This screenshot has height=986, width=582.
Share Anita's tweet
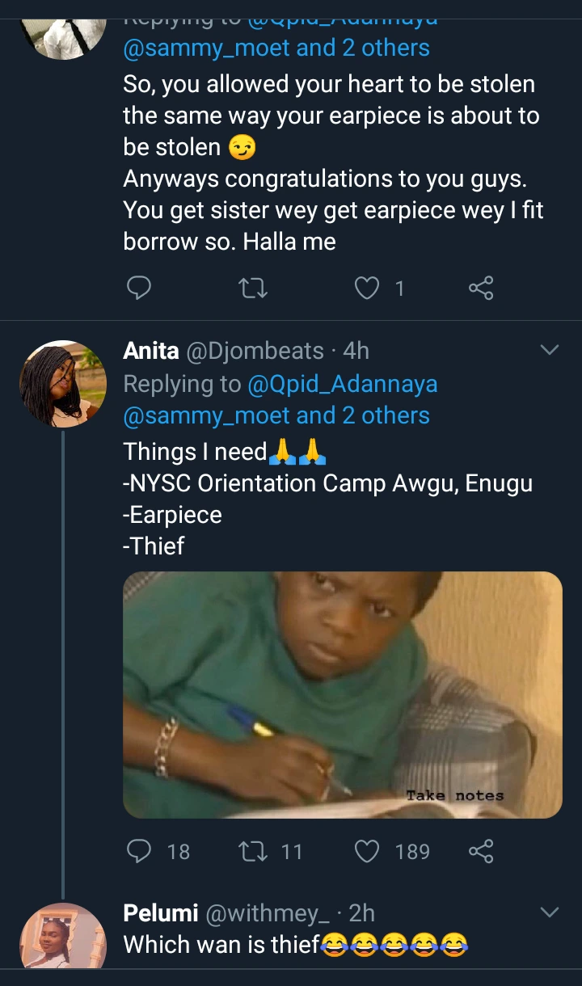(x=481, y=850)
